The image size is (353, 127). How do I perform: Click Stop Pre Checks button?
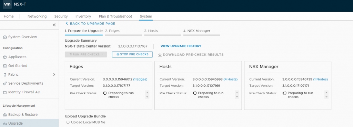132,54
